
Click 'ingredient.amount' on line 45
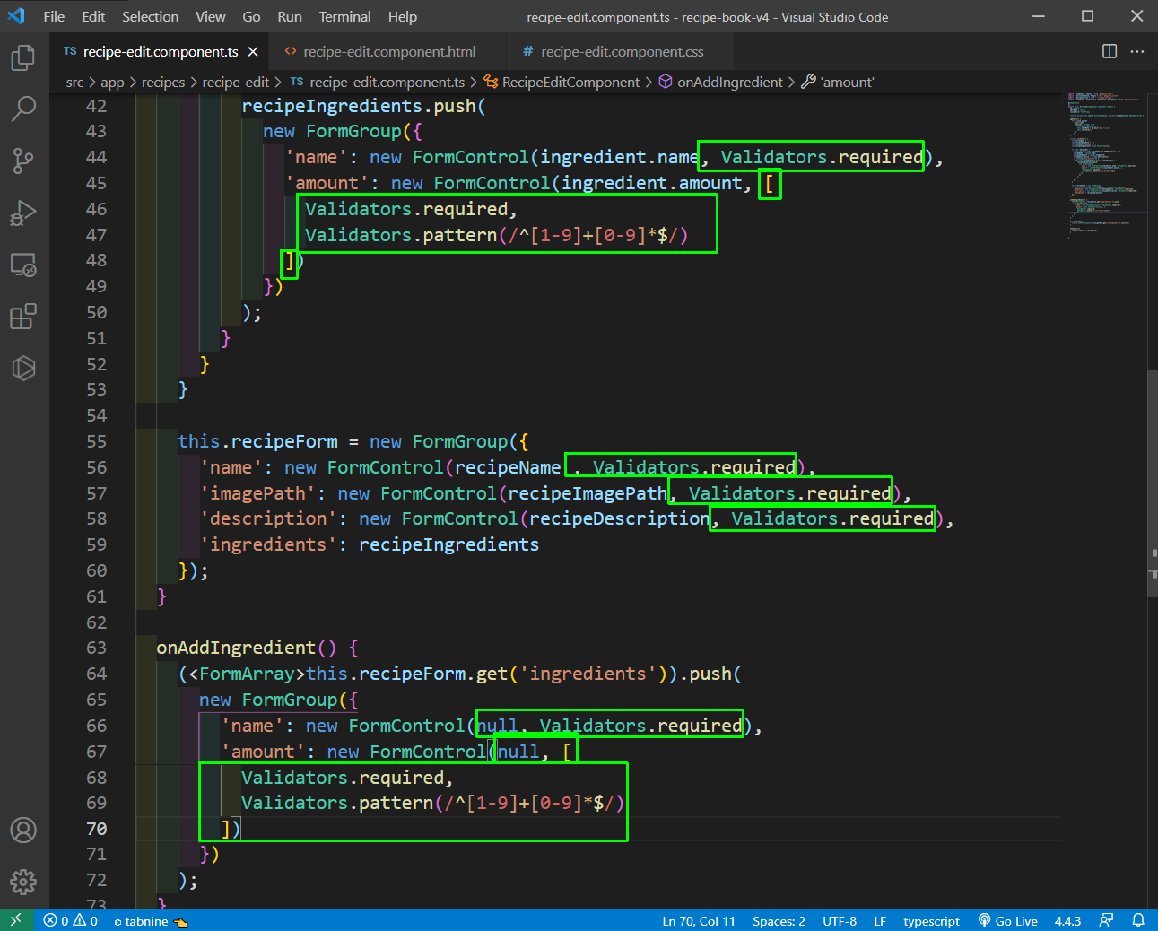[x=652, y=183]
